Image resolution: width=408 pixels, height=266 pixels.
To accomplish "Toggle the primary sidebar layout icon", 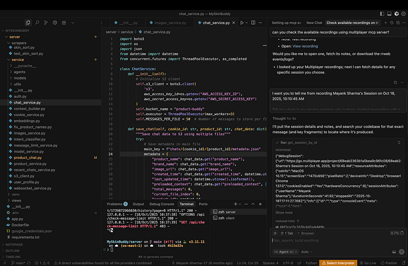I will click(x=382, y=14).
